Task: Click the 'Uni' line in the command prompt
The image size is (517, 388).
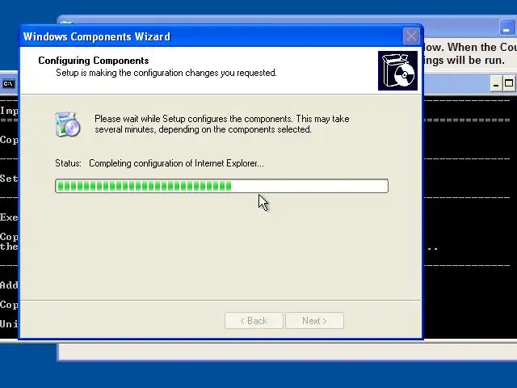Action: 9,324
